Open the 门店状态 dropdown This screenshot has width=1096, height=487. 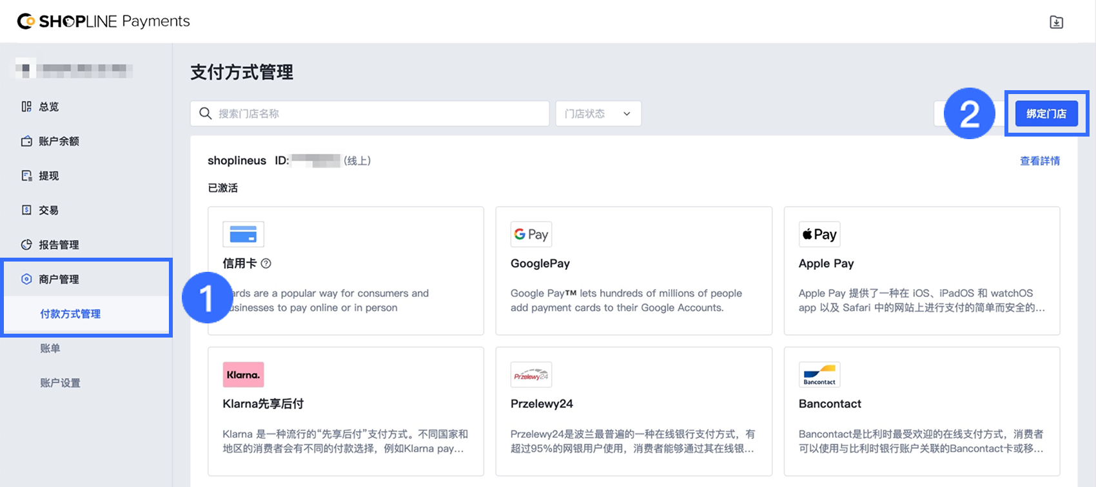tap(598, 113)
